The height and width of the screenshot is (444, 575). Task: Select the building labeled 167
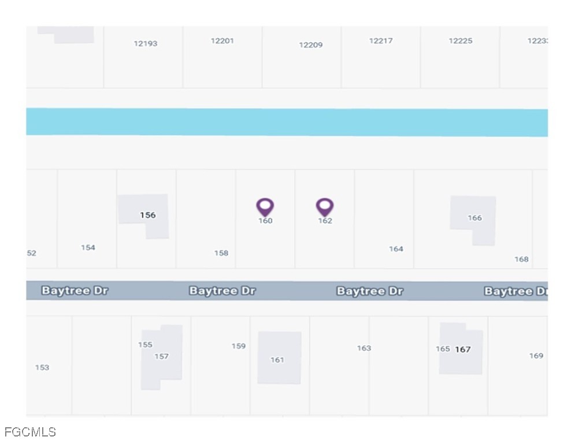coord(461,349)
